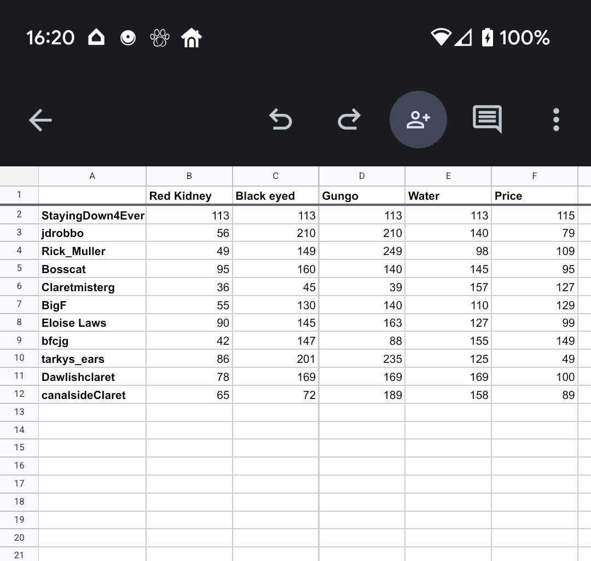Redo the last undone action

(349, 119)
